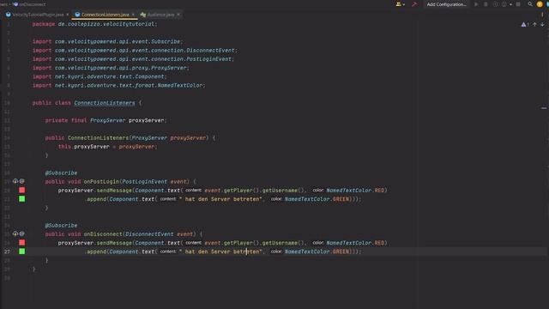Viewport: 549px width, 309px height.
Task: Click the yellow user avatar icon
Action: coord(540,4)
